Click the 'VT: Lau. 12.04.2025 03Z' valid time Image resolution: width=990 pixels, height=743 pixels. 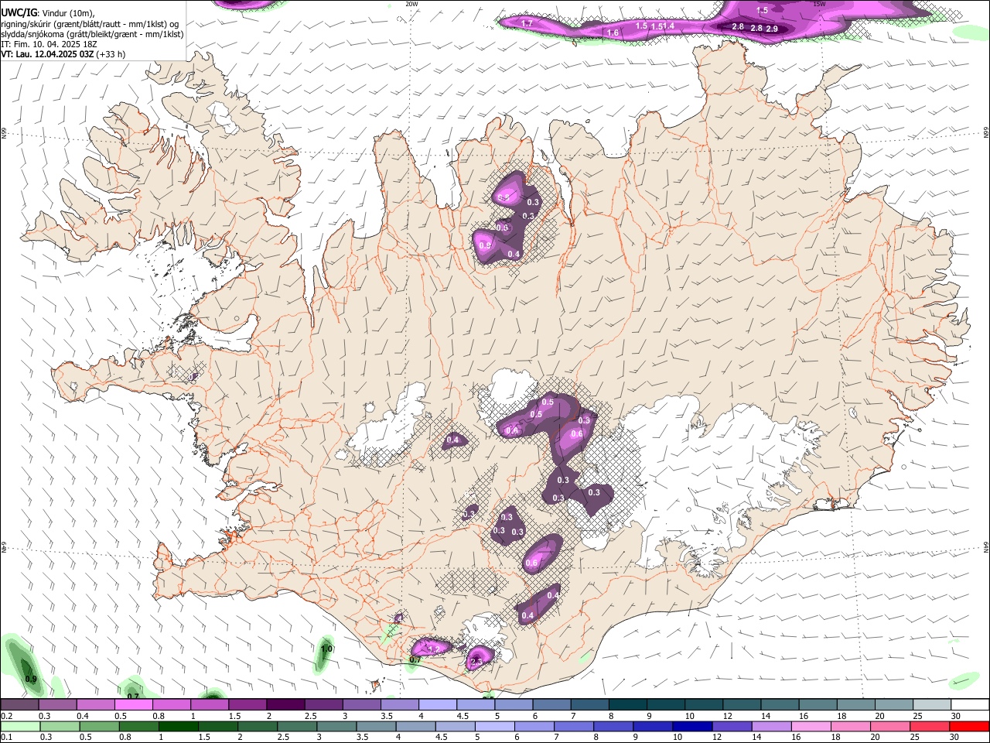pos(48,54)
